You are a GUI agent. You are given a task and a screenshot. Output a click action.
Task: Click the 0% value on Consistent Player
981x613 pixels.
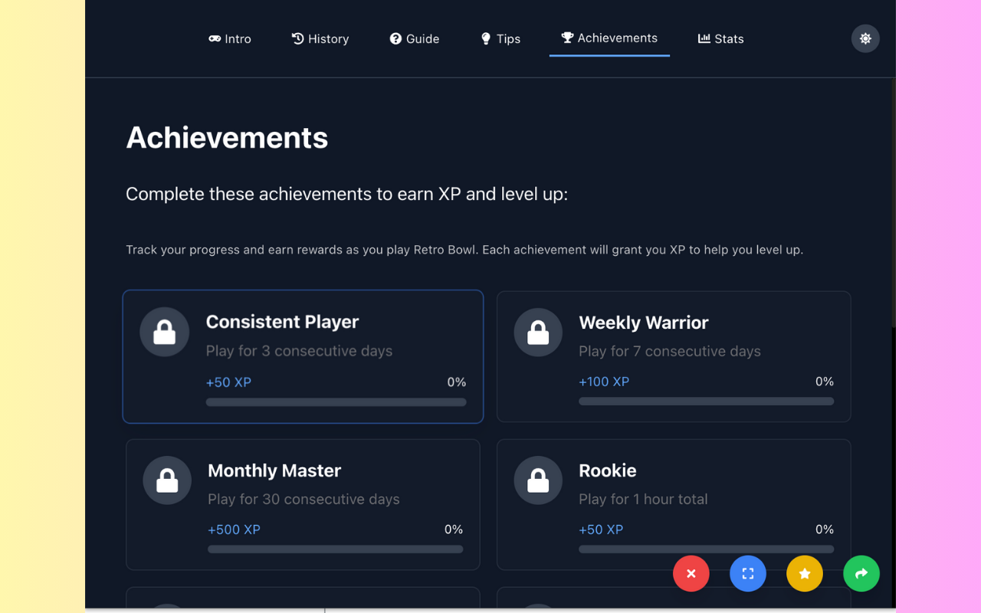click(x=457, y=382)
